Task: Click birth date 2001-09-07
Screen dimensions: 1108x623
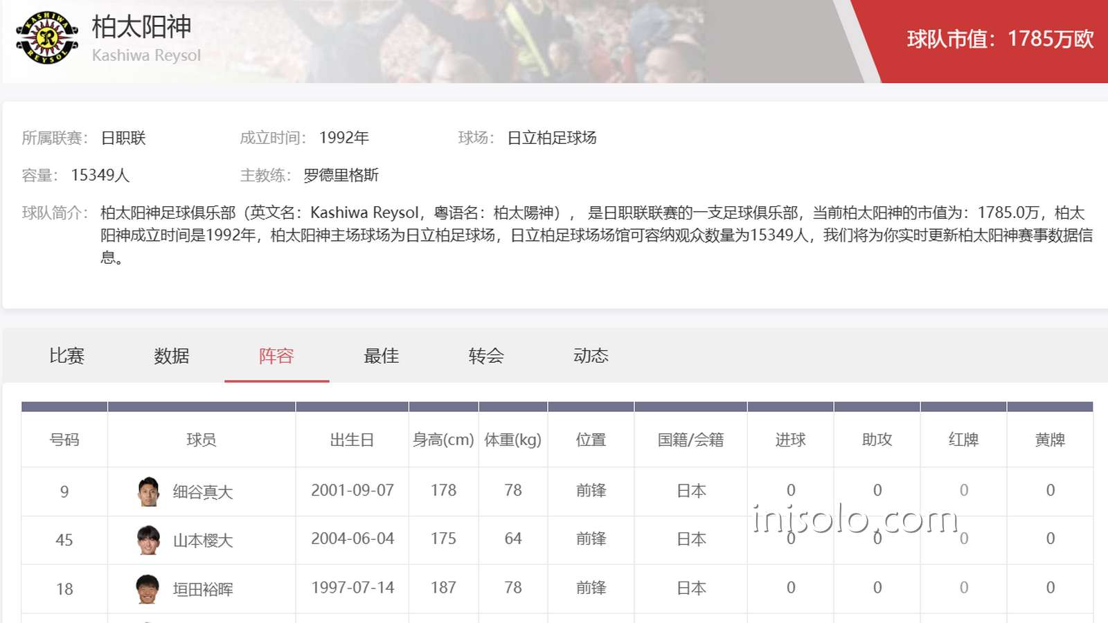Action: point(352,490)
